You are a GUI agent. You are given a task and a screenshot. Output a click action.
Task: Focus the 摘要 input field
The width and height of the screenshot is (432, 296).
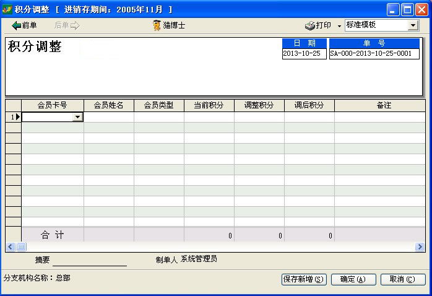pyautogui.click(x=89, y=260)
